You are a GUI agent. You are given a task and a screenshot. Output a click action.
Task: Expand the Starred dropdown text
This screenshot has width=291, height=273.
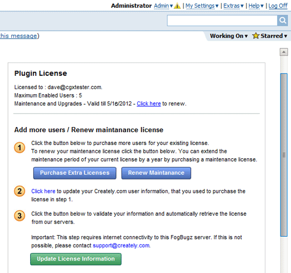click(274, 36)
